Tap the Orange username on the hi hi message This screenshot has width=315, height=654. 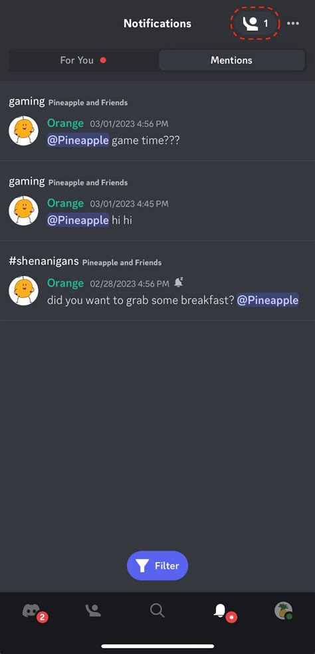(x=66, y=203)
